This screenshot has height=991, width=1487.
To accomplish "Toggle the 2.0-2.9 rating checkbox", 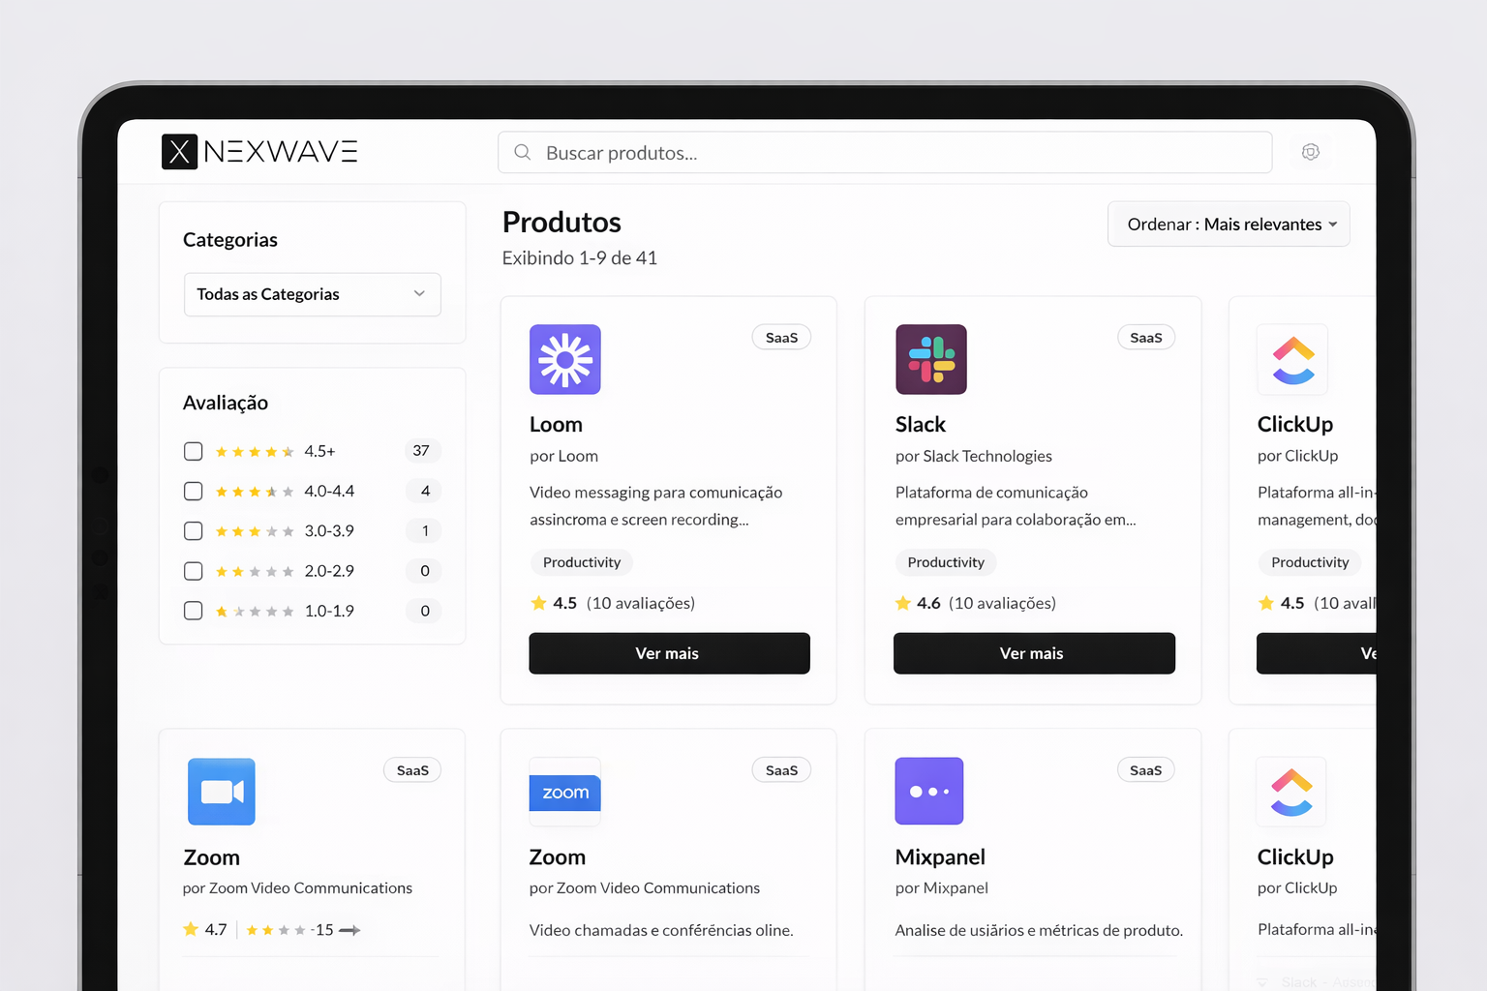I will pos(194,571).
